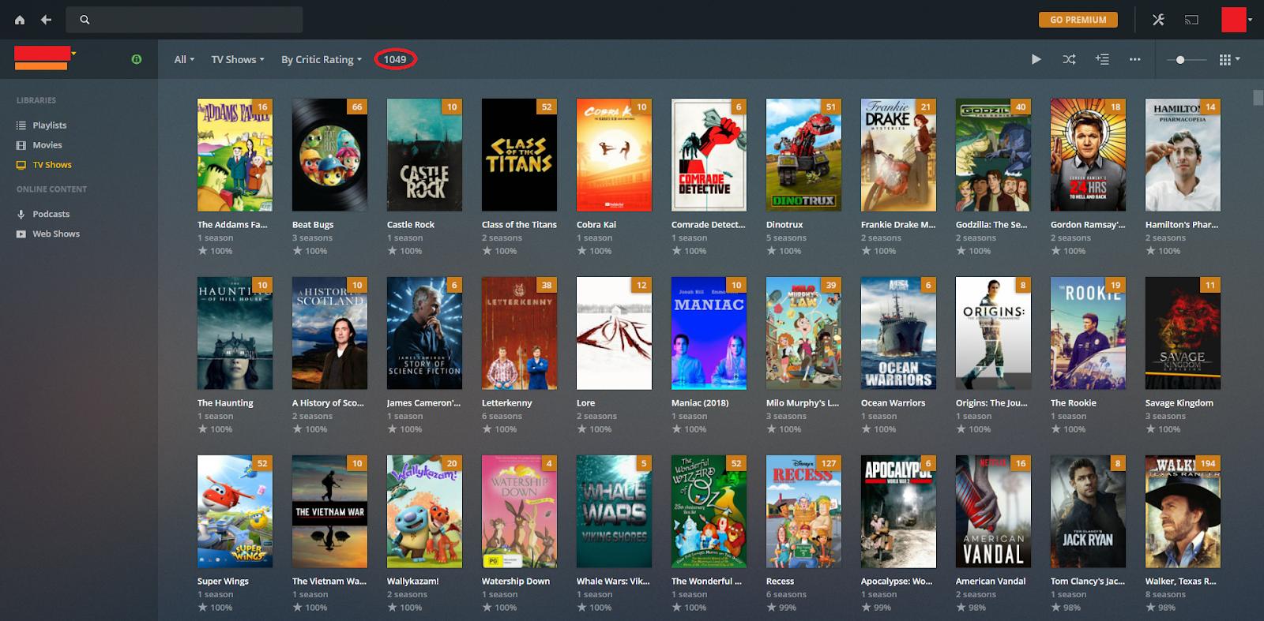Open The Wonderful Wizard of Oz poster
The width and height of the screenshot is (1264, 621).
point(709,511)
